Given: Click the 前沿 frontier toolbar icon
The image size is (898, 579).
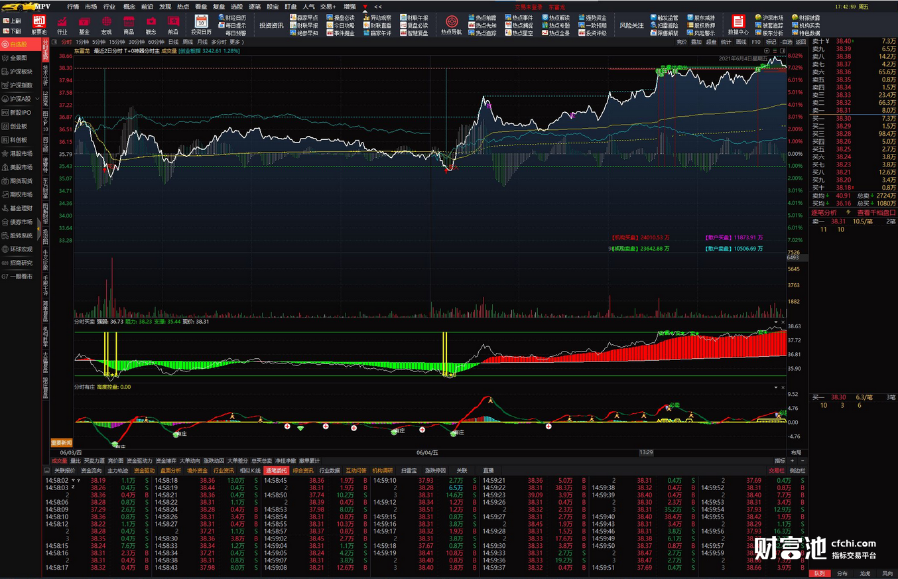Looking at the screenshot, I should tap(173, 25).
